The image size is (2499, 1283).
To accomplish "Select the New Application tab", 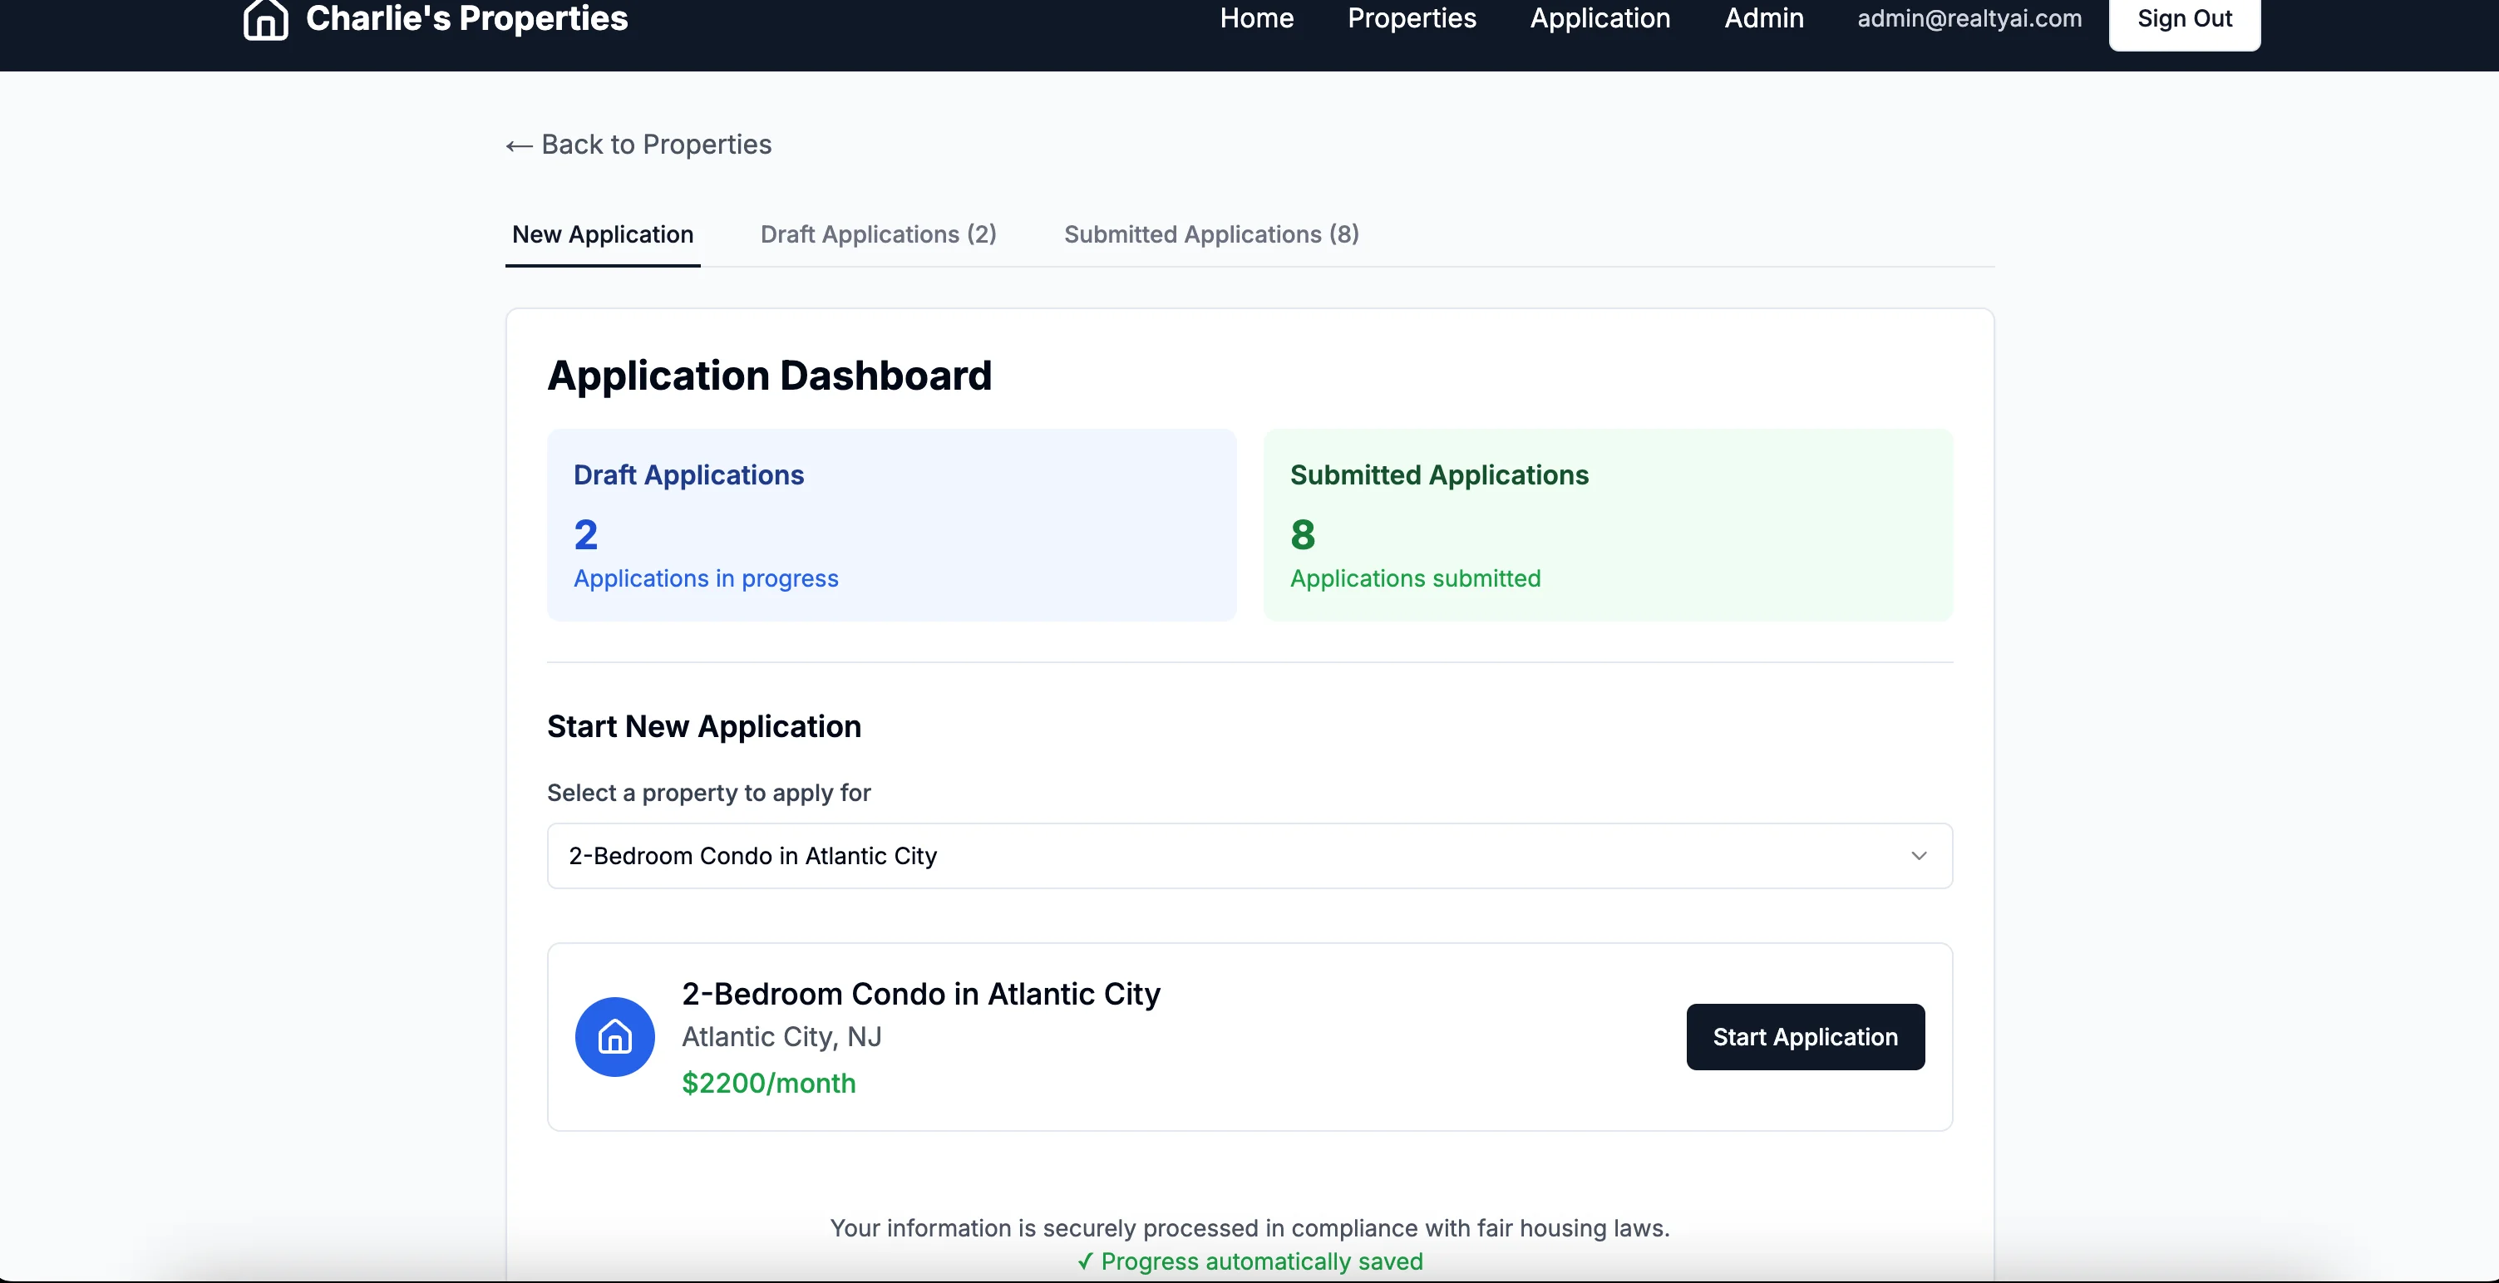I will 603,234.
